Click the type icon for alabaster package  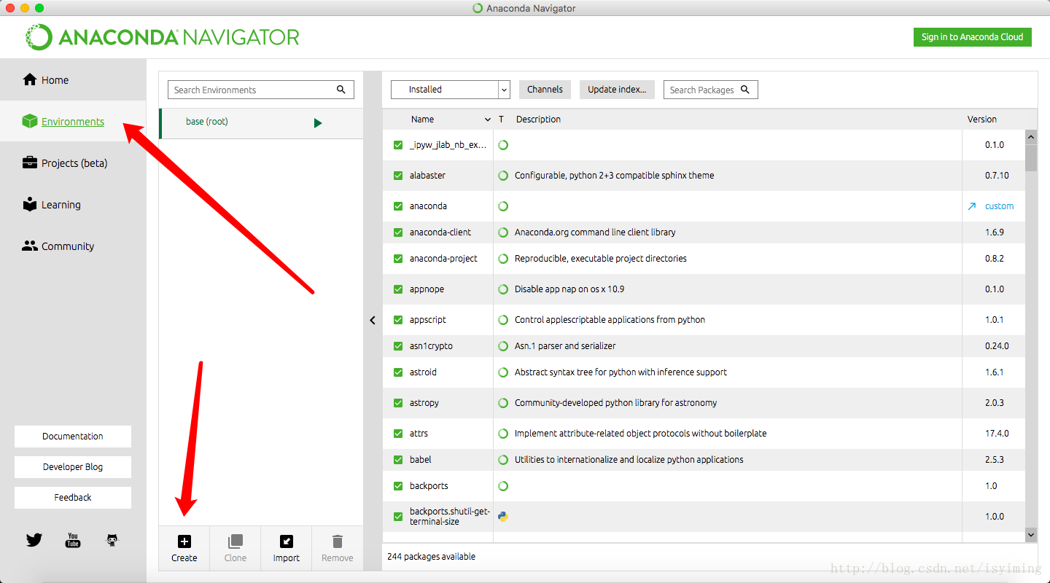[x=503, y=176]
